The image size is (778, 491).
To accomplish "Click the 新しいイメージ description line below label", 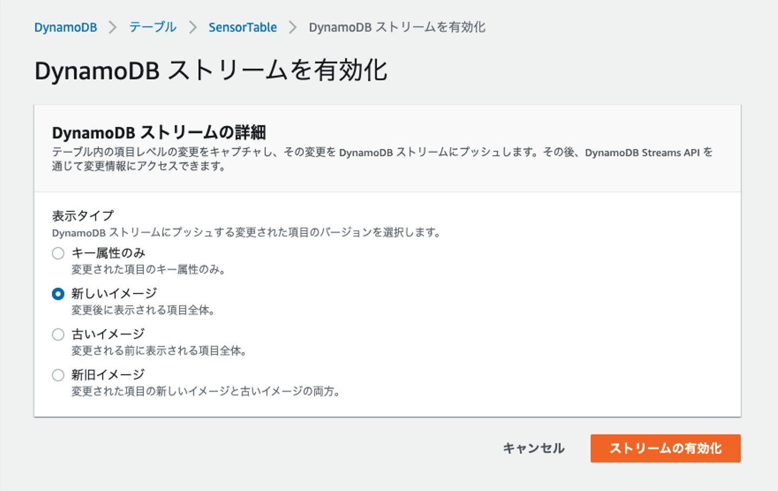I will (x=143, y=310).
